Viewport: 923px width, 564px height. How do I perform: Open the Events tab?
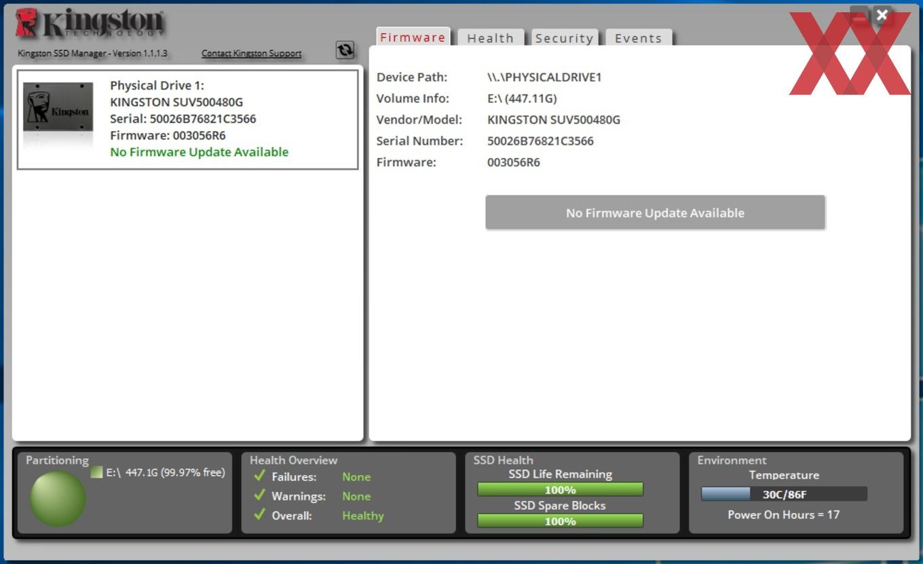pos(638,38)
